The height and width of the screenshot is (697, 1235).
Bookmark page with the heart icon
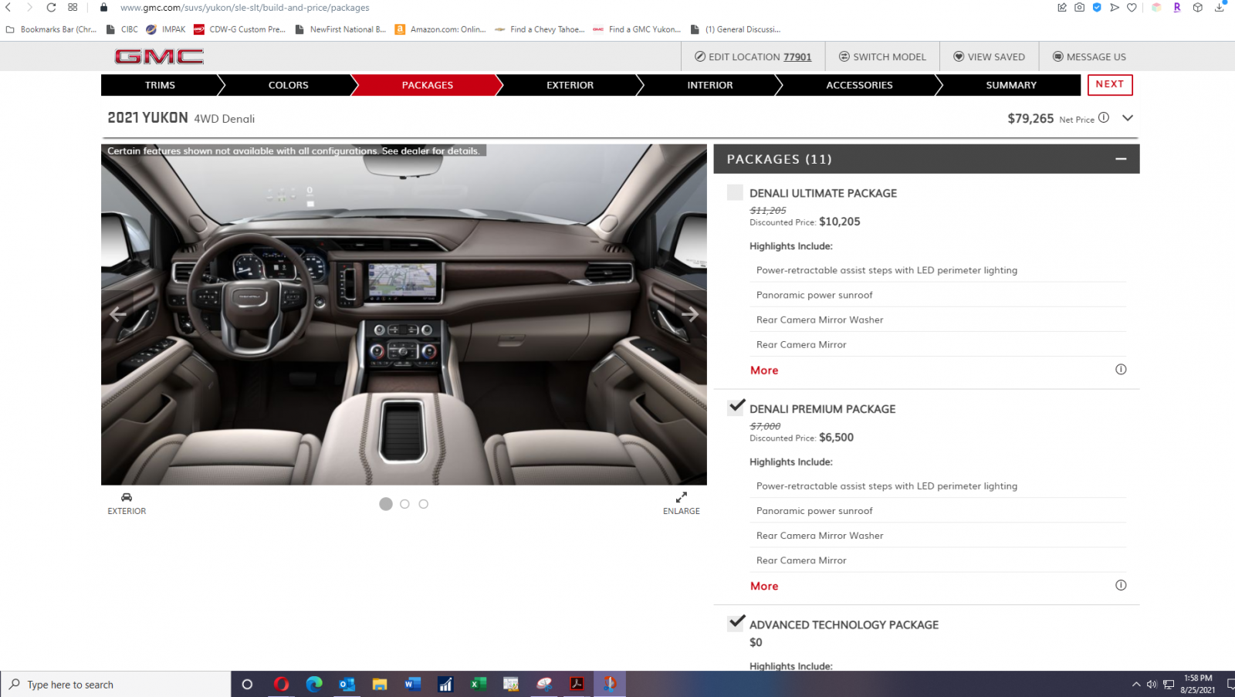[1132, 7]
